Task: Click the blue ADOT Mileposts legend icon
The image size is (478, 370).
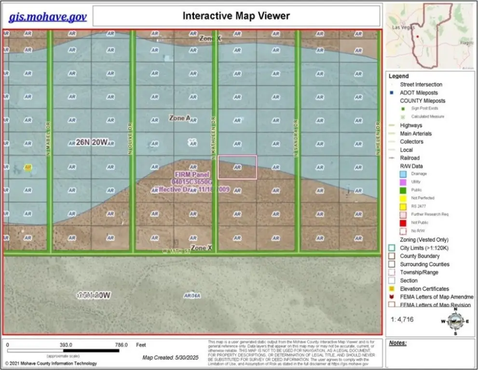Action: point(392,92)
